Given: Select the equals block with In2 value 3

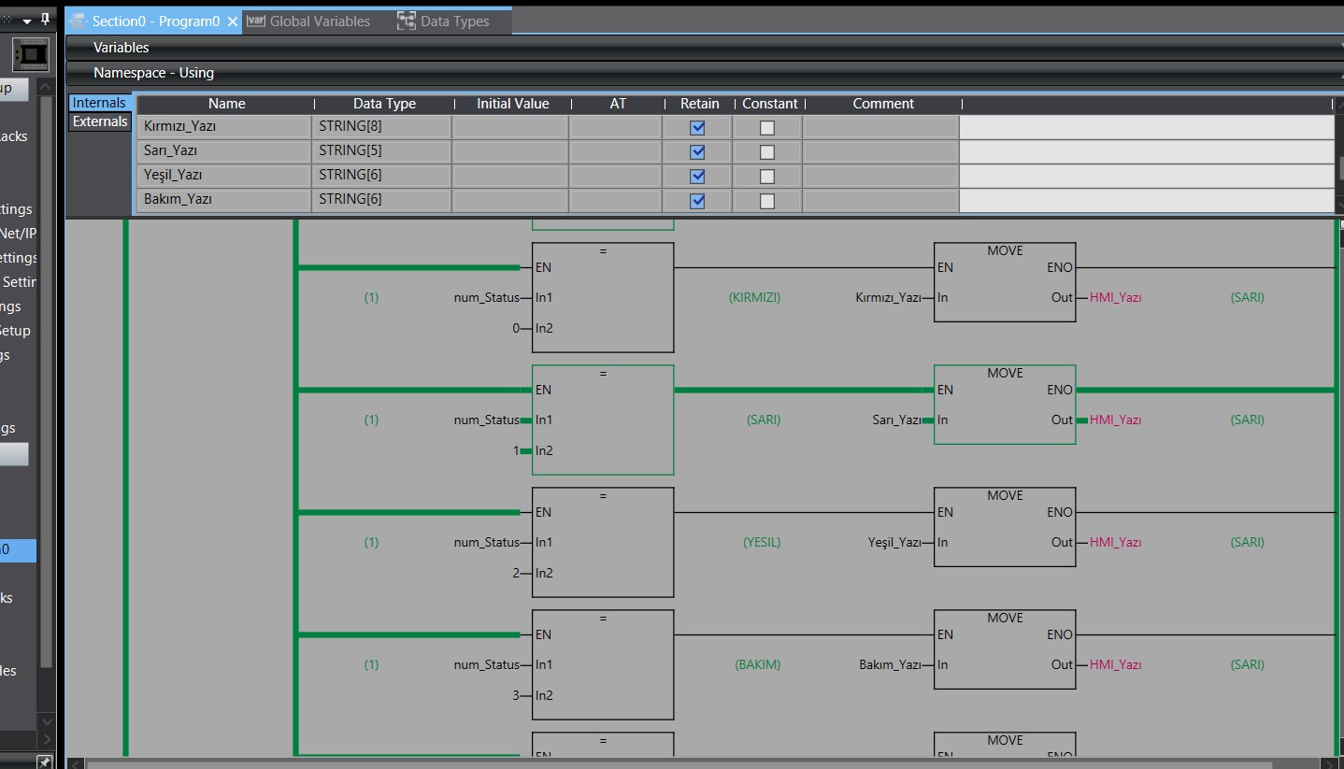Looking at the screenshot, I should tap(603, 664).
